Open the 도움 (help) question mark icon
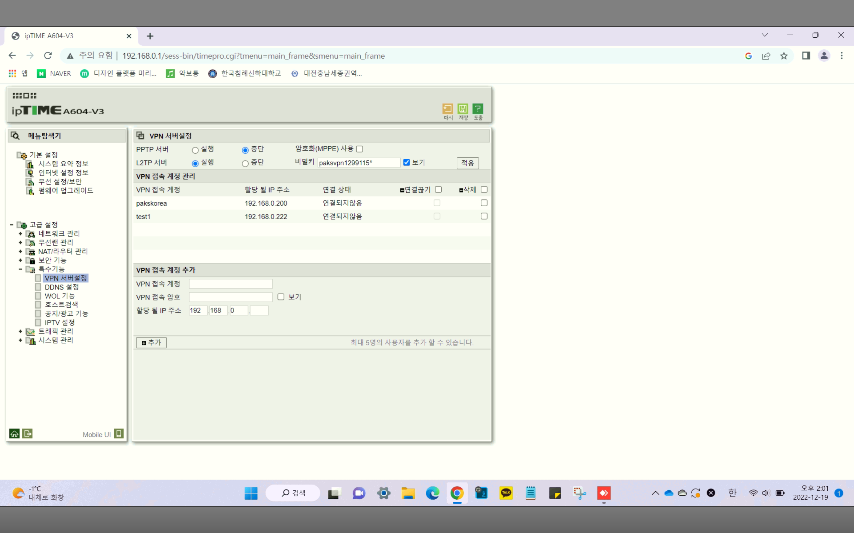854x533 pixels. pos(478,109)
